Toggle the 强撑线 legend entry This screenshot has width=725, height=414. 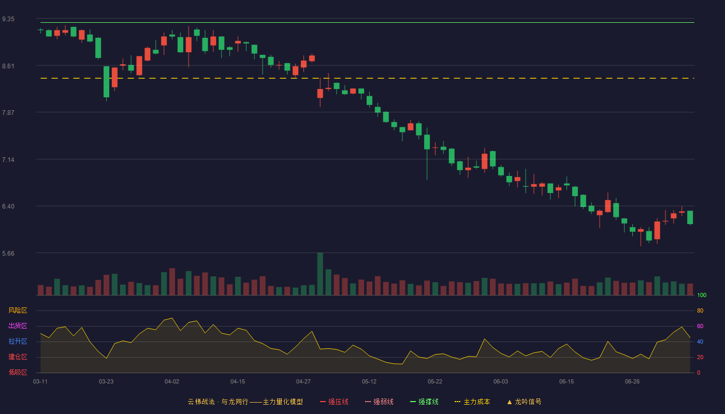(x=424, y=402)
